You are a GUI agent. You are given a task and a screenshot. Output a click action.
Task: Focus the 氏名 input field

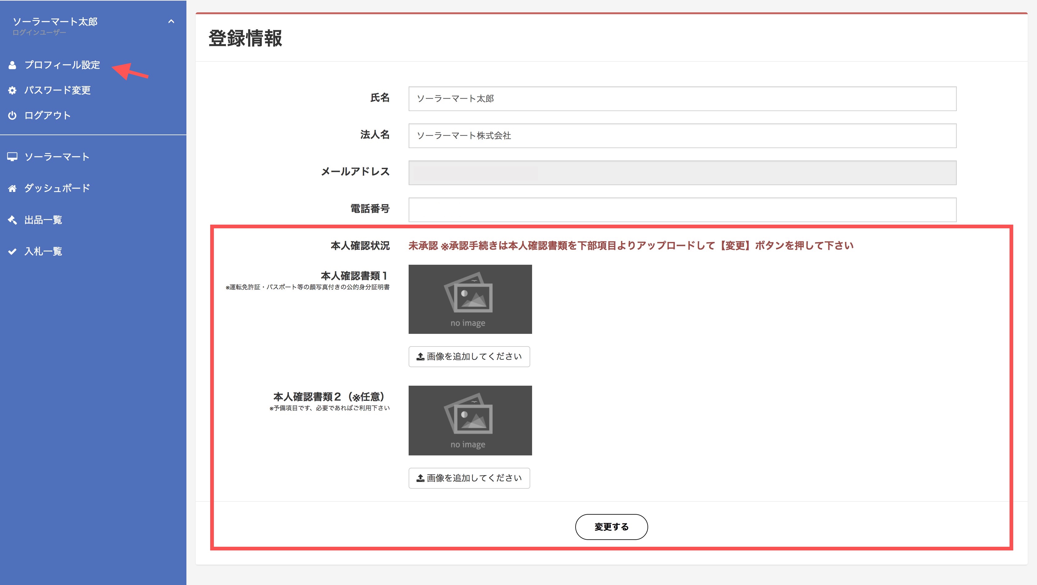(682, 98)
